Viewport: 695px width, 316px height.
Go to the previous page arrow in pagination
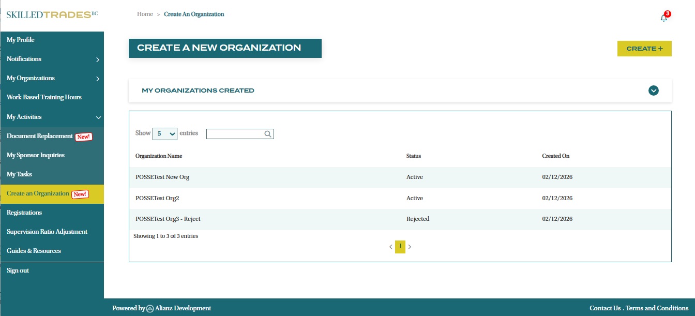390,247
